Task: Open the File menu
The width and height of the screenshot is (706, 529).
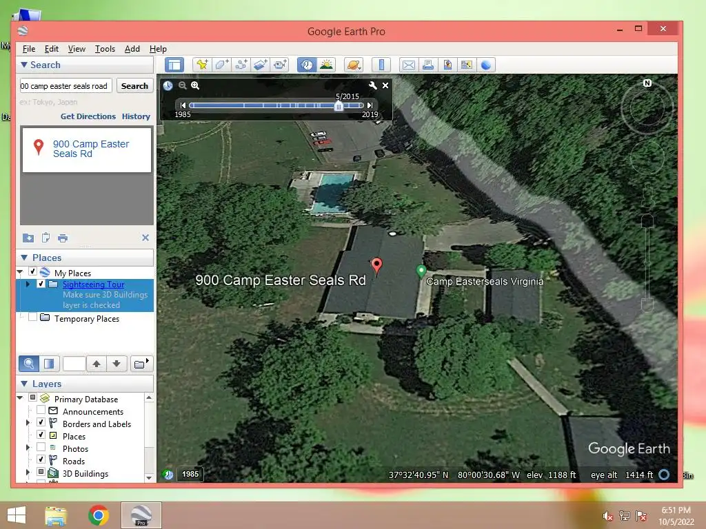Action: 29,49
